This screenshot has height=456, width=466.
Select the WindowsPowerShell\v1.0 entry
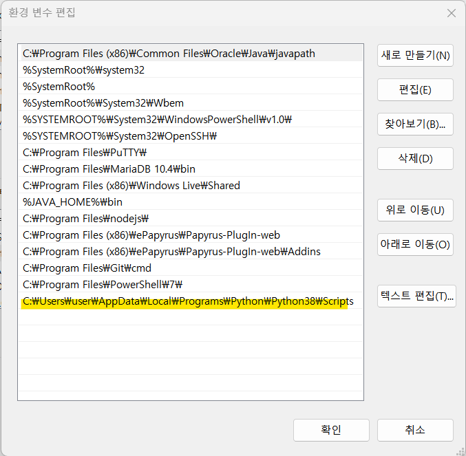[191, 120]
